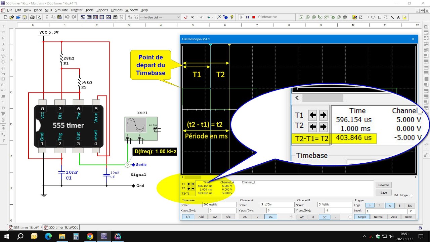Select Add timebase mode

201,217
